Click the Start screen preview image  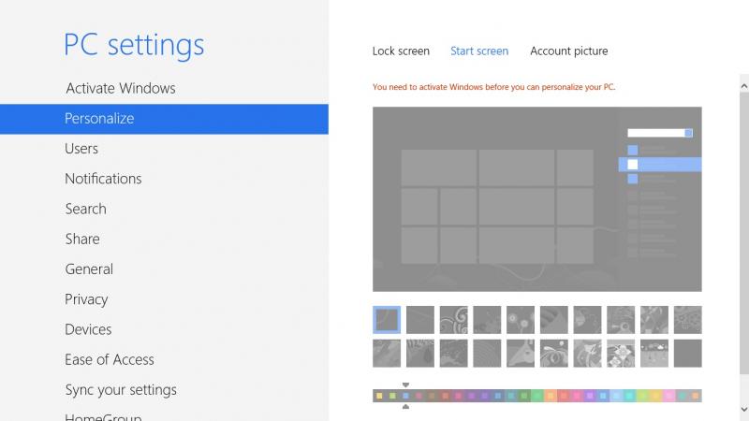click(536, 199)
